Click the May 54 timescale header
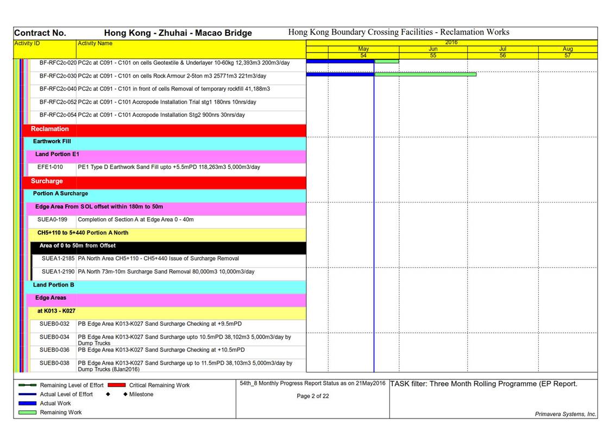Image resolution: width=610 pixels, height=431 pixels. click(x=363, y=52)
